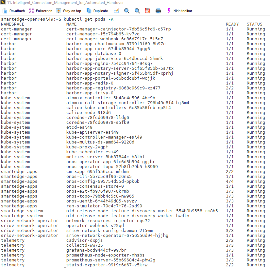Viewport: 270px width, 268px height.
Task: Click coredns-78fcd69978-lldg6 pod name
Action: pyautogui.click(x=98, y=118)
